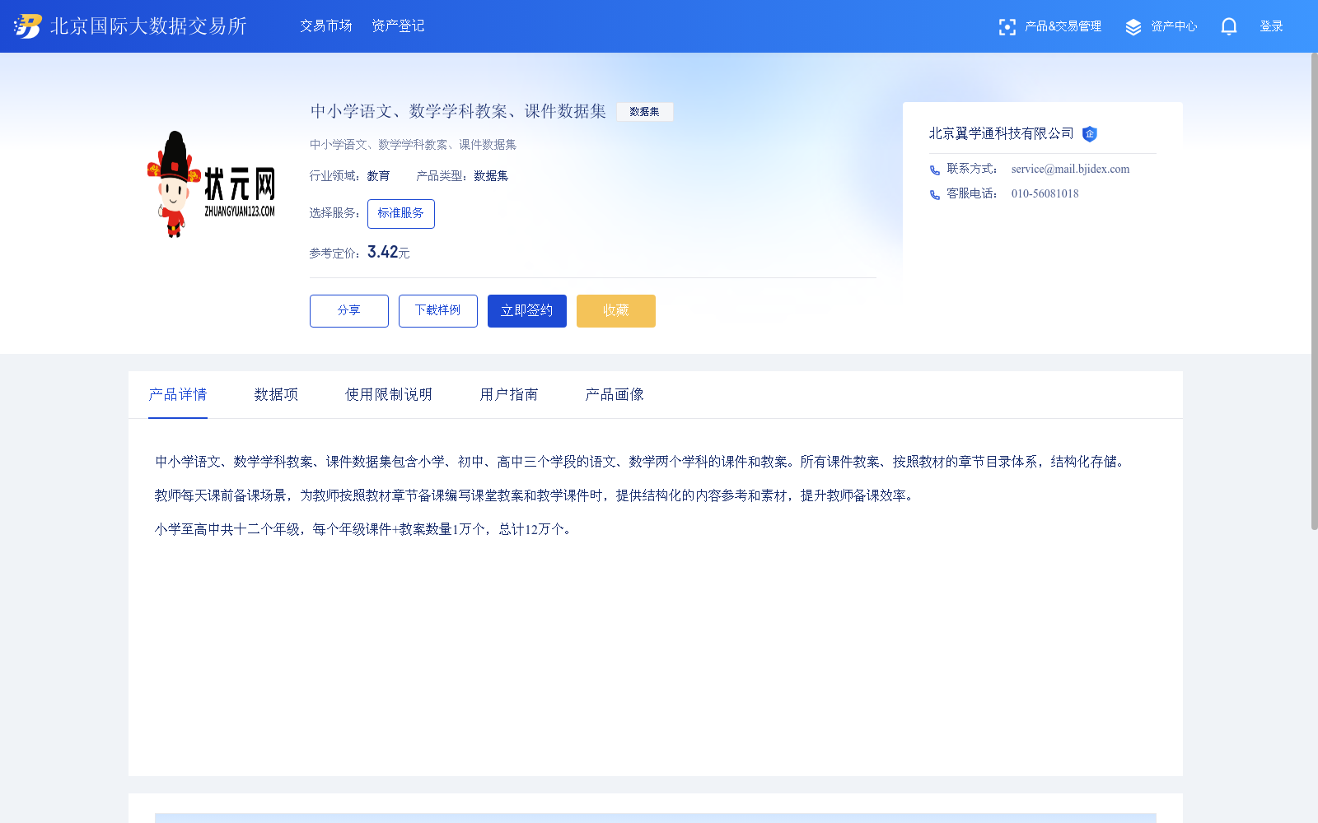1318x823 pixels.
Task: Click the Beijing data exchange logo icon
Action: pos(27,26)
